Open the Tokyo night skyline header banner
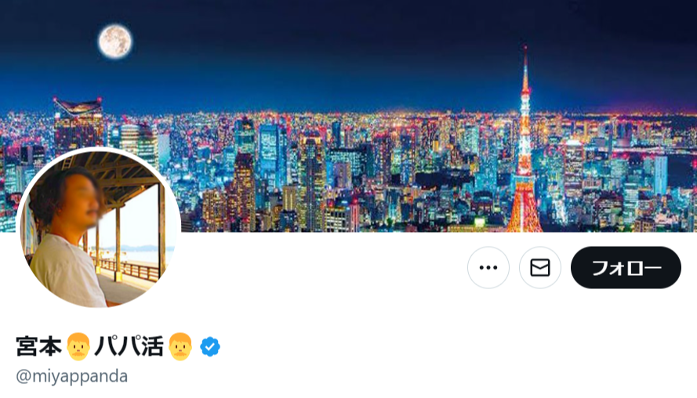This screenshot has height=398, width=697. pos(348,115)
